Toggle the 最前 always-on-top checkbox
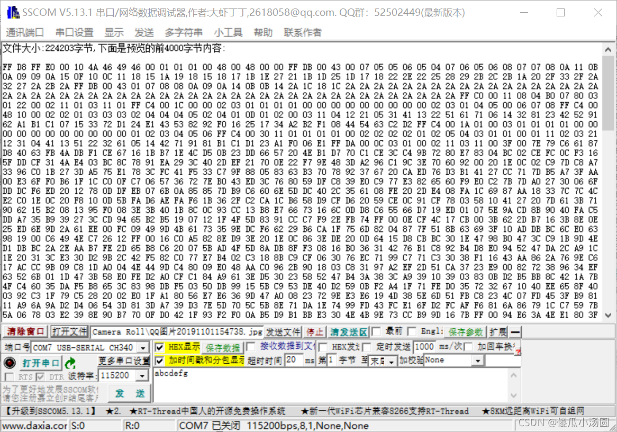The width and height of the screenshot is (617, 432). click(376, 331)
